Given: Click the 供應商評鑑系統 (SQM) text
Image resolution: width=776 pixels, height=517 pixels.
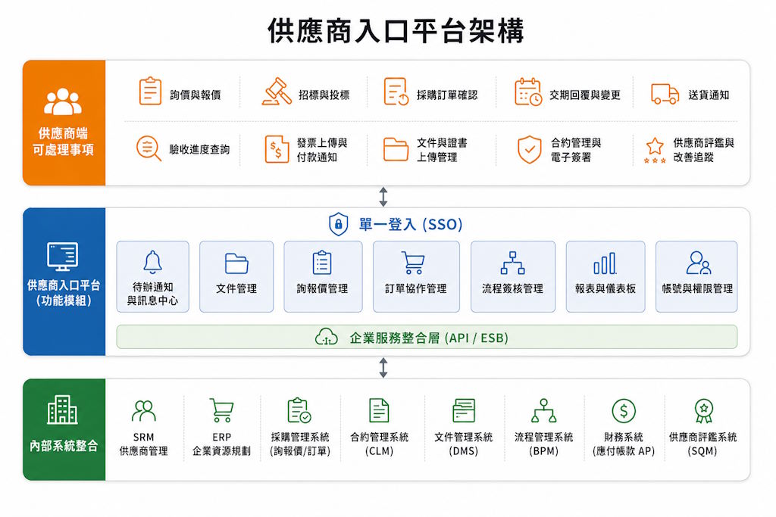Looking at the screenshot, I should [x=702, y=444].
